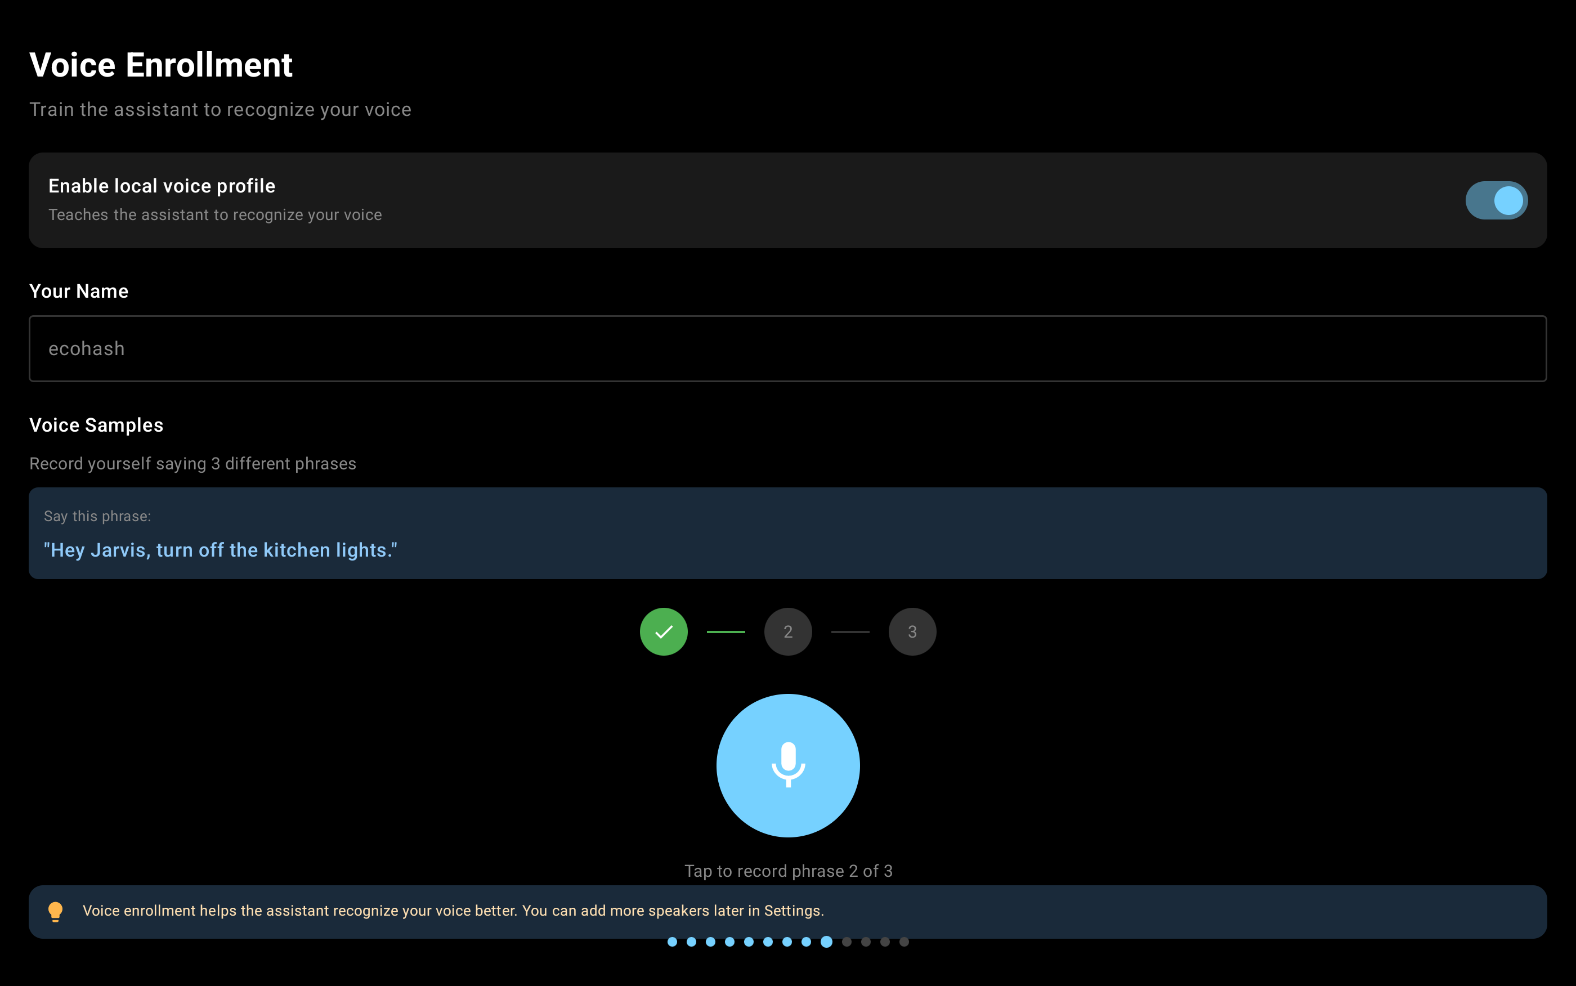Click the gray line before step 3
Screen dimensions: 1576x986
[x=849, y=631]
